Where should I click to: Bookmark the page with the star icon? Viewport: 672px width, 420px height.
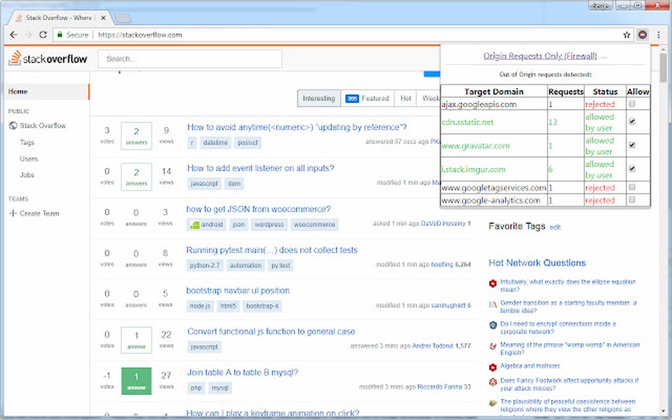(x=627, y=35)
